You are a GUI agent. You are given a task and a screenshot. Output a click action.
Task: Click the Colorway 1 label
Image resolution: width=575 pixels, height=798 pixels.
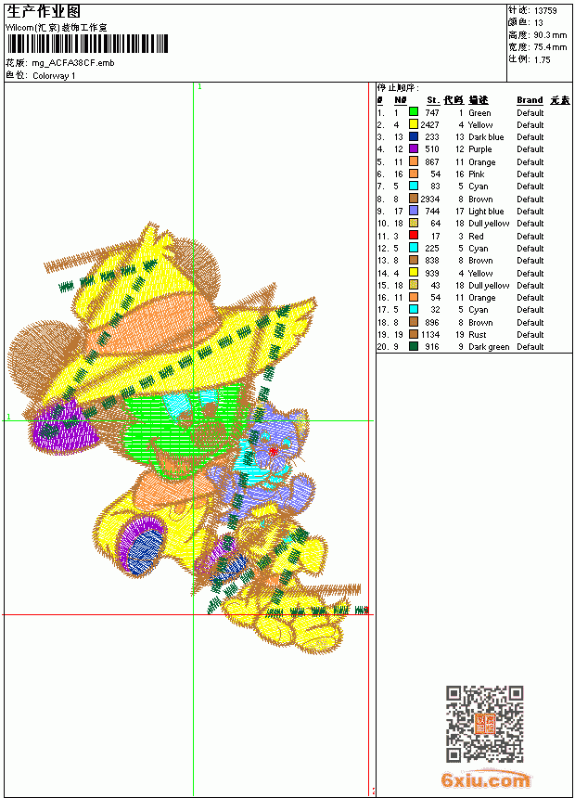[x=54, y=76]
